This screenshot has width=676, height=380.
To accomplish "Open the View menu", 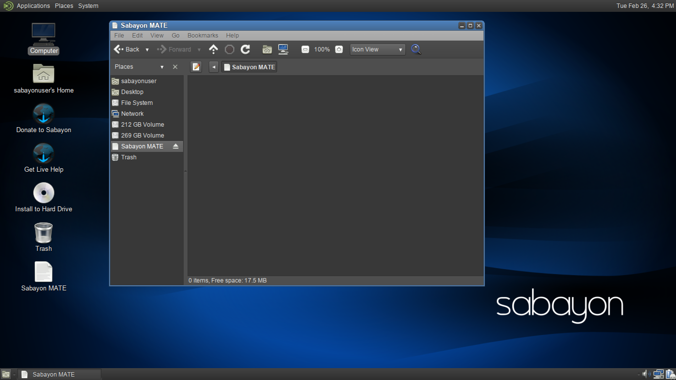I will (x=157, y=36).
